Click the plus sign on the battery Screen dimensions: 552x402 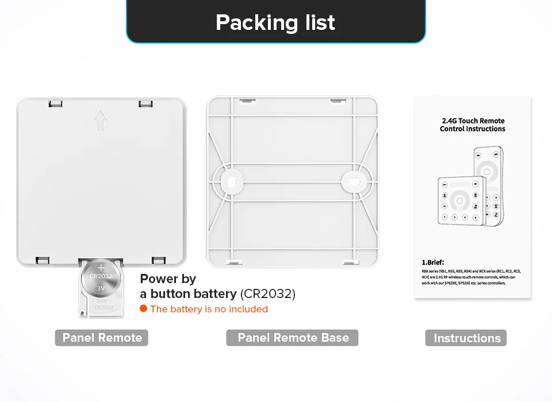pyautogui.click(x=101, y=268)
